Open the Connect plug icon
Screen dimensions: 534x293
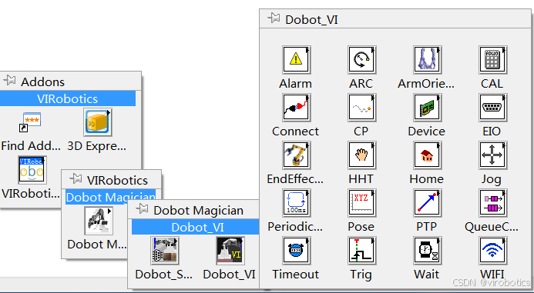click(x=296, y=108)
